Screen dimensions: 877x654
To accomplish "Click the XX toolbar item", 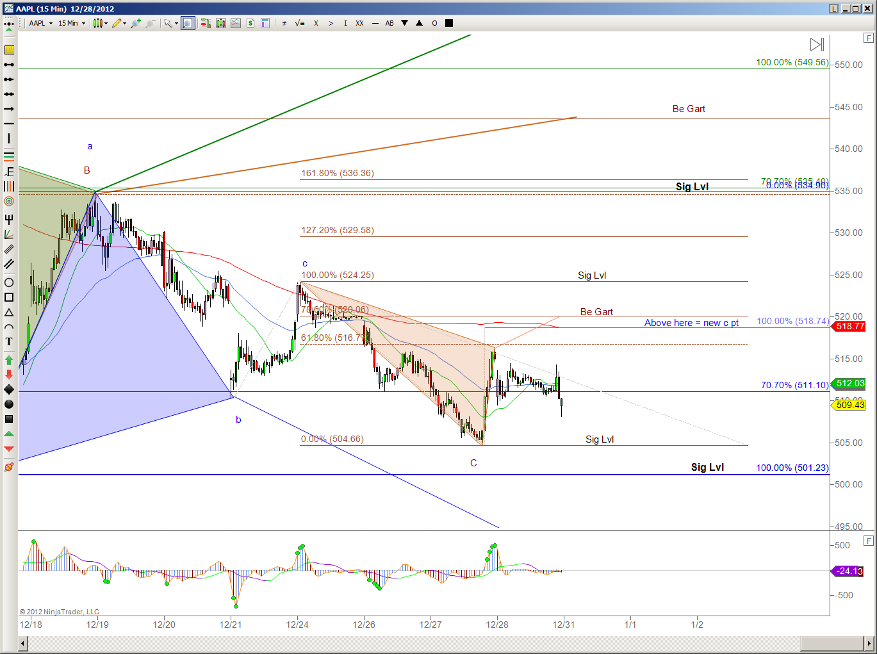I will pos(359,23).
